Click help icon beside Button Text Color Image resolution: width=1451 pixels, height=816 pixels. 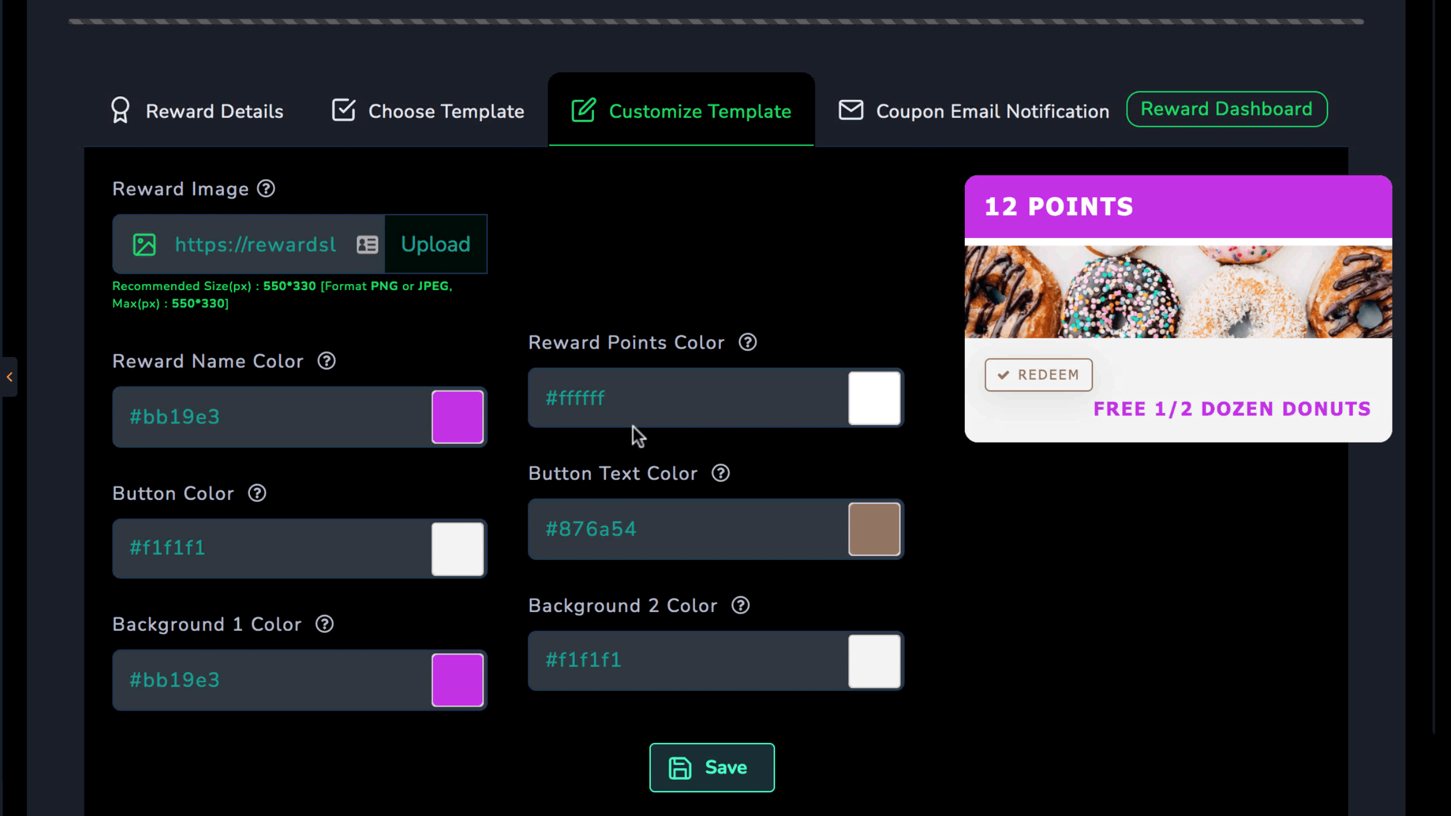tap(720, 473)
